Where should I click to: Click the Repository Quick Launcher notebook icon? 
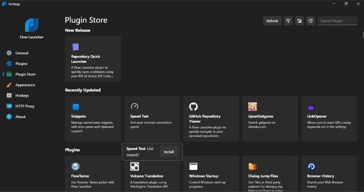pyautogui.click(x=76, y=47)
